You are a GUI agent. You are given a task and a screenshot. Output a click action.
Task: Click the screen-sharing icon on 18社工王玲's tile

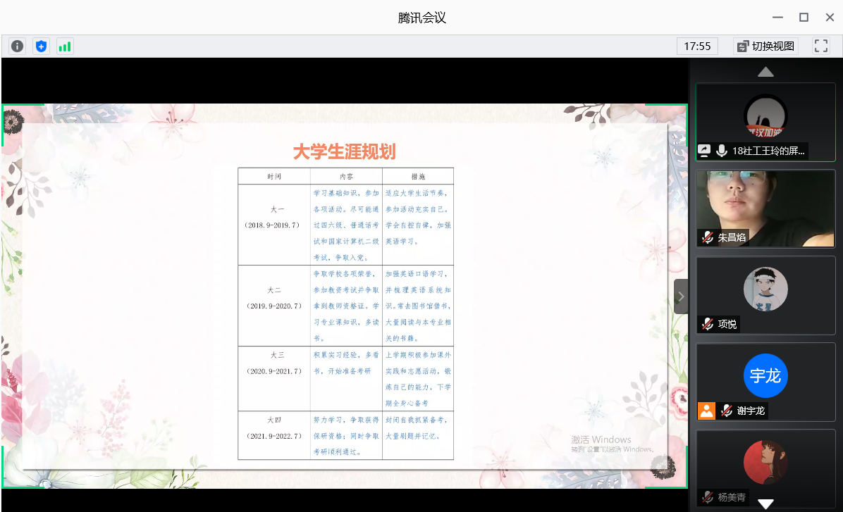[704, 150]
